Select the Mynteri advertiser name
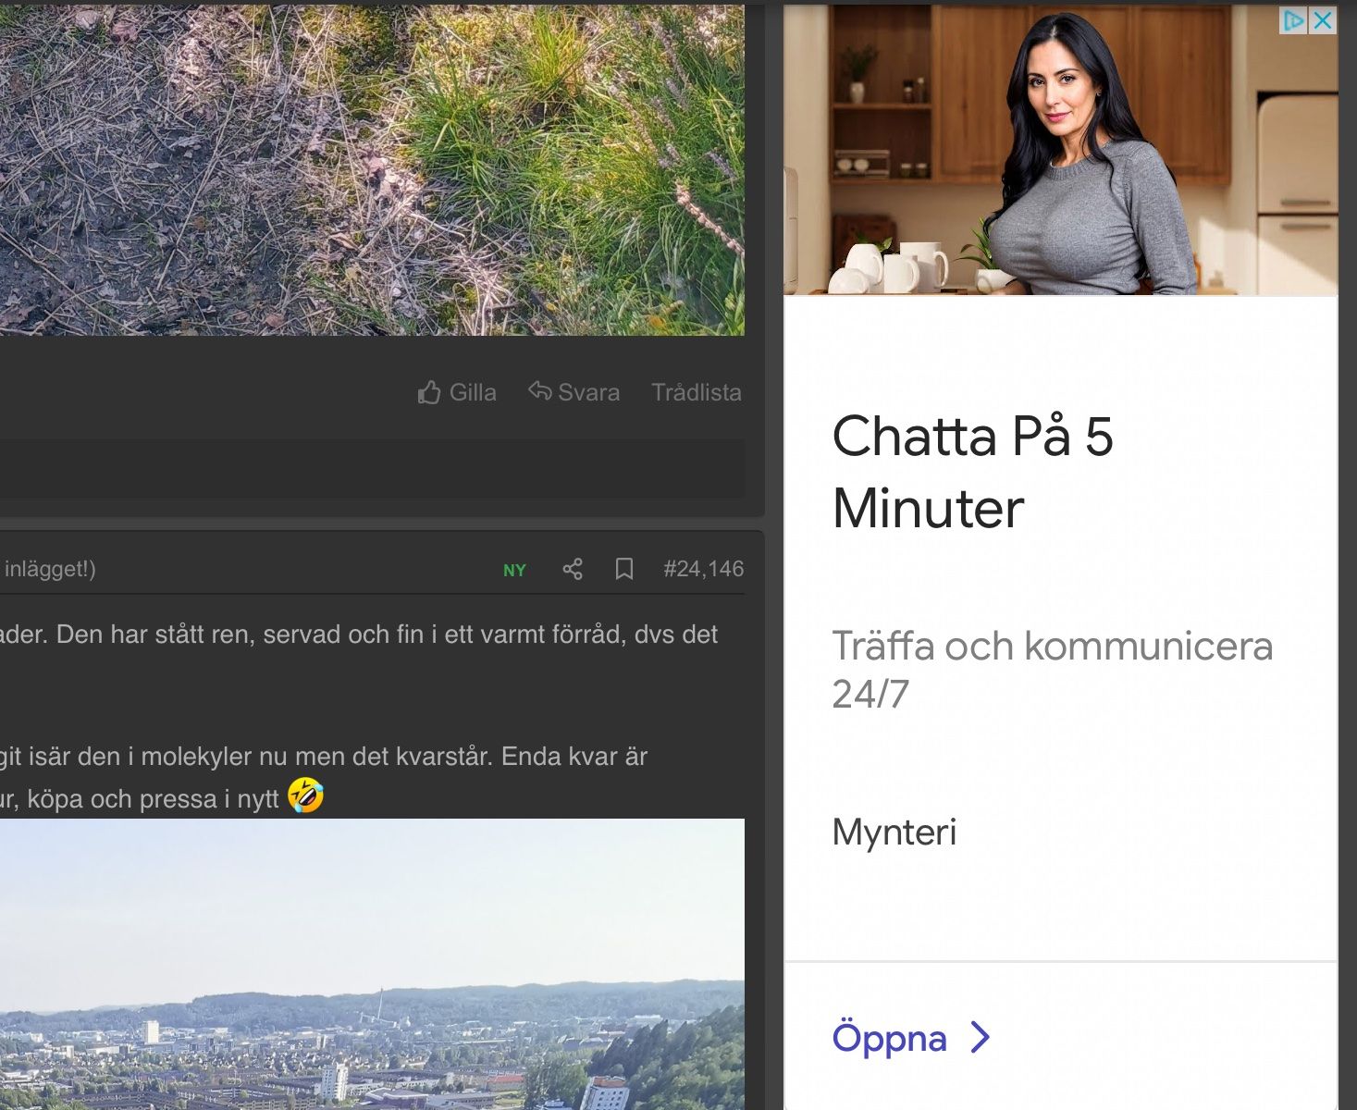 894,832
